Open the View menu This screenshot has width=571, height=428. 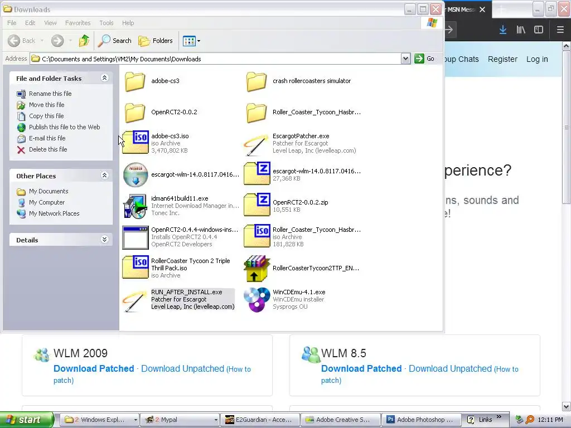pyautogui.click(x=50, y=23)
